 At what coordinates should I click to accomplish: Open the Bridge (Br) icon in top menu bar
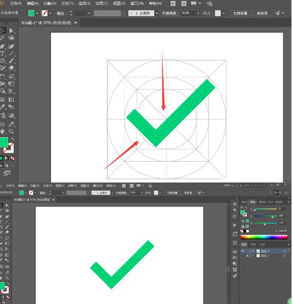coord(173,4)
